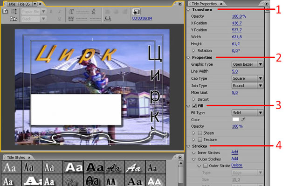Collapse the Fill section triangle
Image resolution: width=289 pixels, height=186 pixels.
(x=188, y=106)
